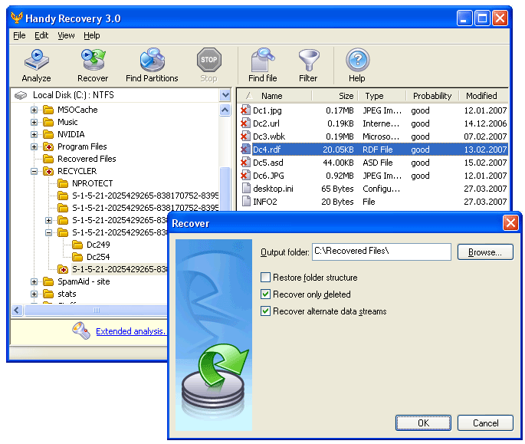Click tree horizontal scrollbar left arrow

(x=17, y=310)
